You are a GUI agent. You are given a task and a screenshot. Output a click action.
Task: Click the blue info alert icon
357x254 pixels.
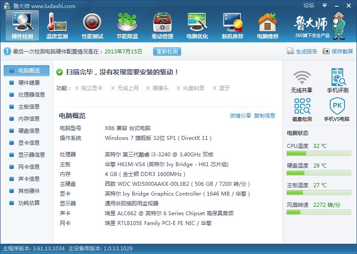point(7,51)
